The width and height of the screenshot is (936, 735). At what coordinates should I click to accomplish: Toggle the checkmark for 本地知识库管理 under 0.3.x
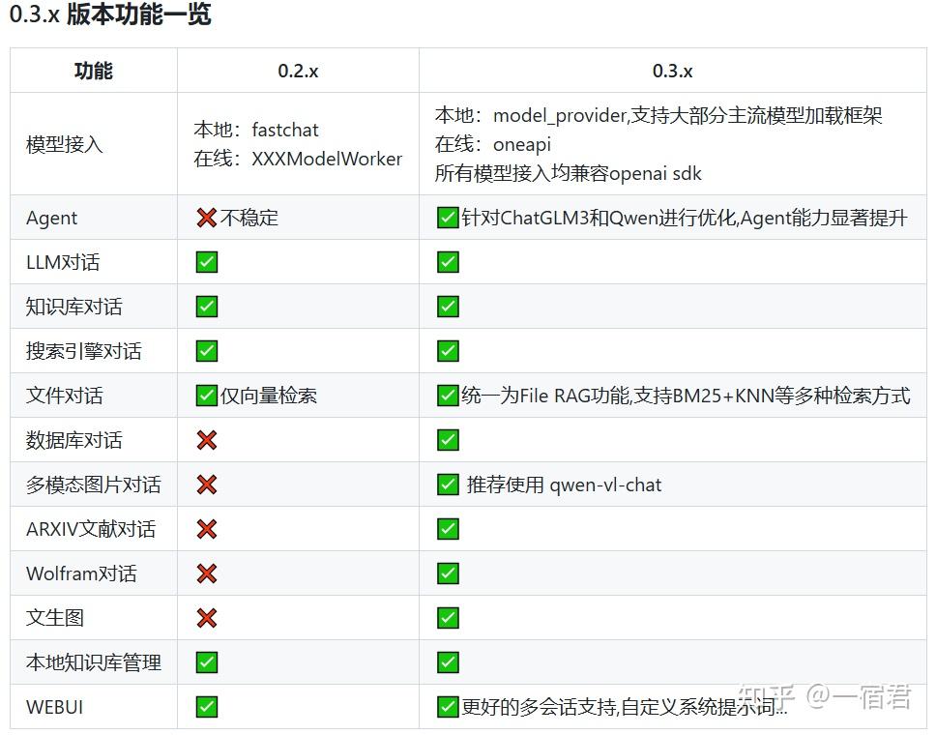447,661
